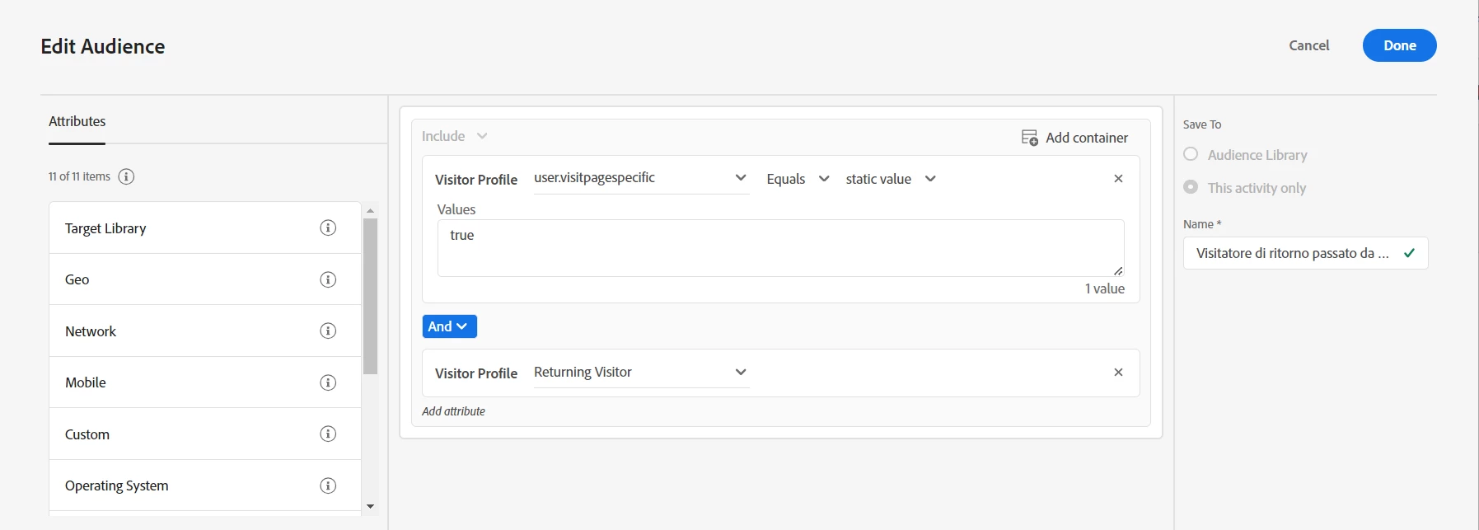
Task: Click scrollbar down arrow in attributes list
Action: [x=371, y=506]
